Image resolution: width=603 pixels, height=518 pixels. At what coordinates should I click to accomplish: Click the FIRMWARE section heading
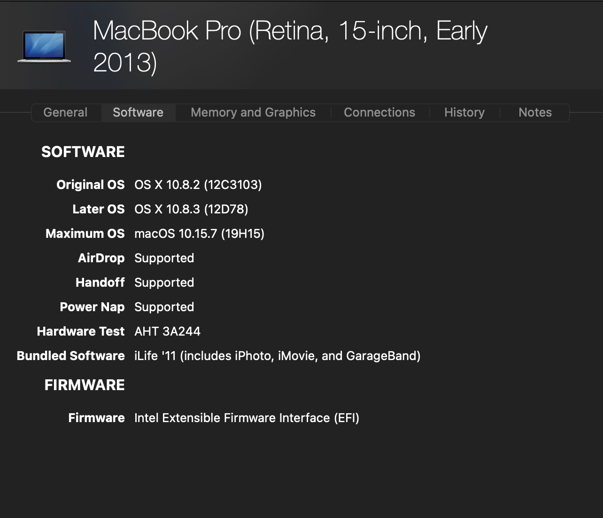click(85, 385)
